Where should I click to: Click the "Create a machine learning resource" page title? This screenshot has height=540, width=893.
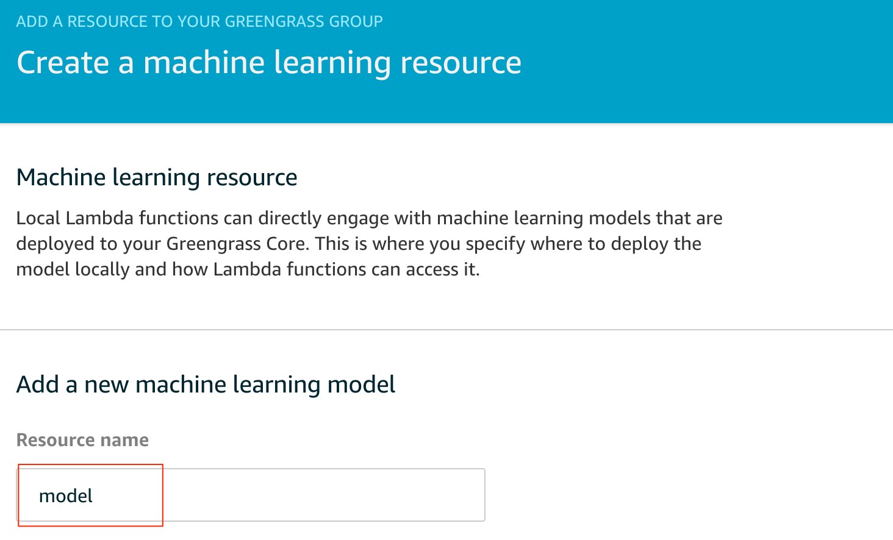pos(269,63)
